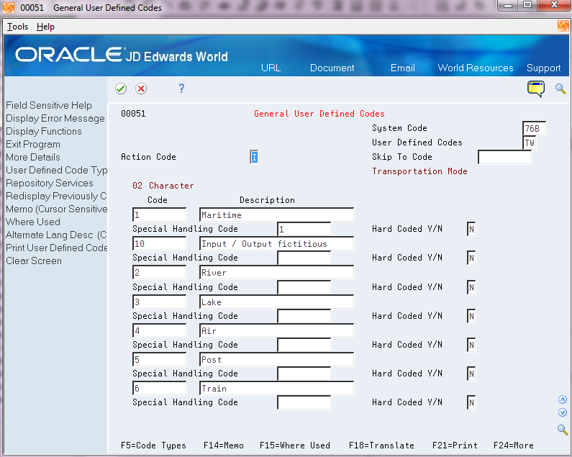Click the red X cancel icon
Image resolution: width=572 pixels, height=457 pixels.
(141, 89)
